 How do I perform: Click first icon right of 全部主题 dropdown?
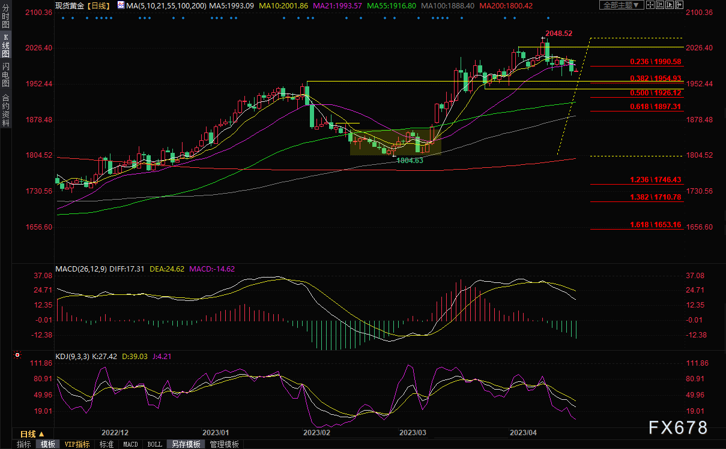point(650,5)
